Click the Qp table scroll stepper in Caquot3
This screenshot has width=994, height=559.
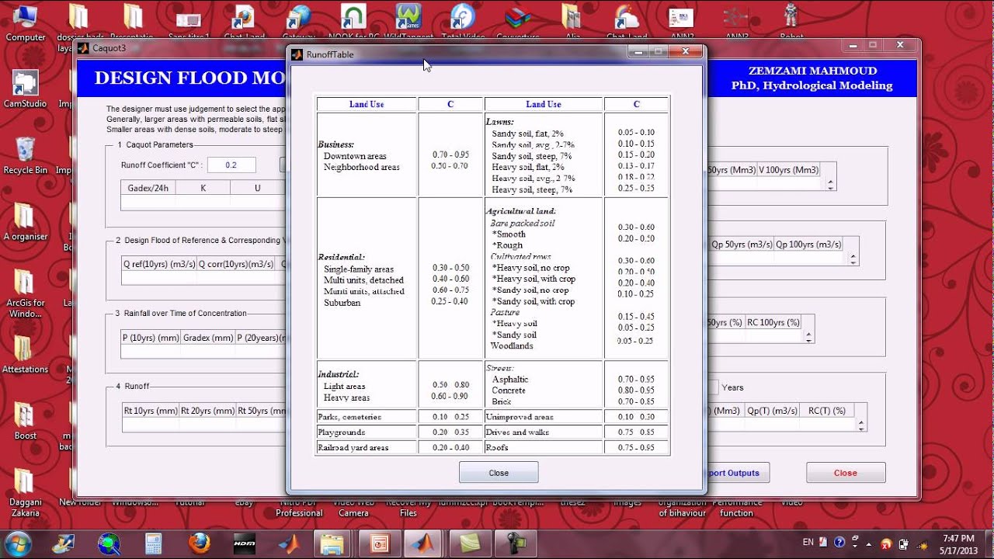point(853,259)
